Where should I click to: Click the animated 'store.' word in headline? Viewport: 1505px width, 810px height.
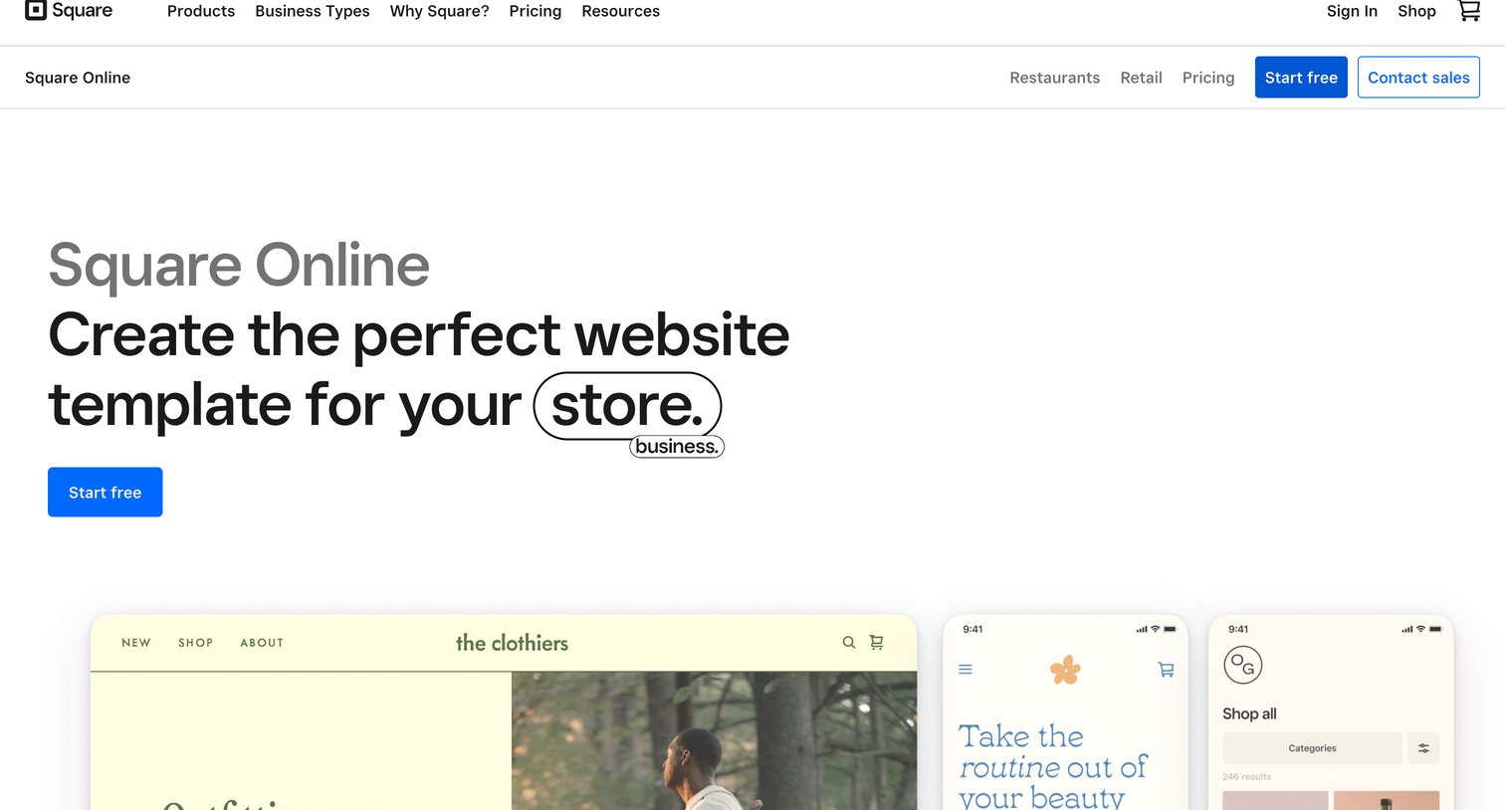627,406
